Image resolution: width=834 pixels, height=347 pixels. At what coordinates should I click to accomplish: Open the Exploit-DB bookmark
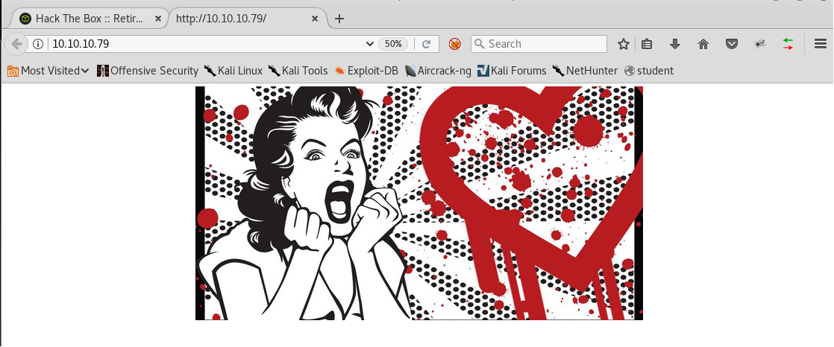click(367, 71)
